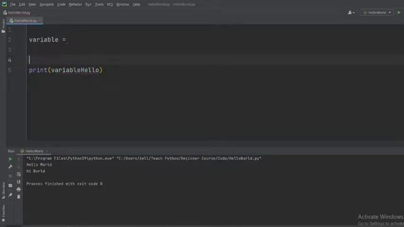Click line number 1 in the gutter
The width and height of the screenshot is (404, 227).
[9, 30]
